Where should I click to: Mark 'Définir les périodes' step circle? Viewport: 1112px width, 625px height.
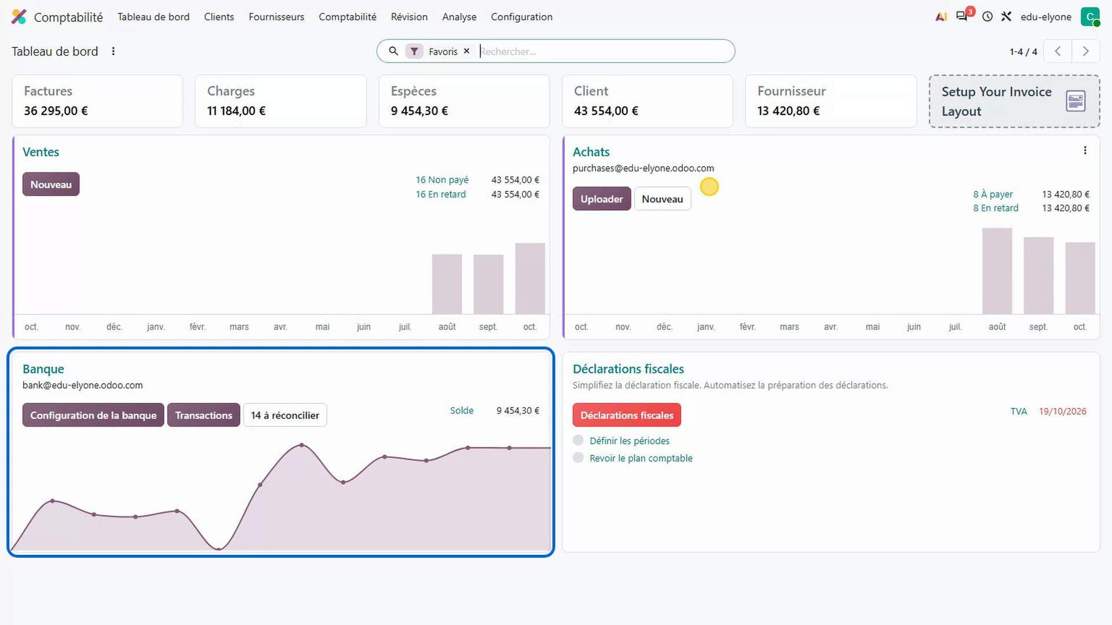click(x=578, y=440)
